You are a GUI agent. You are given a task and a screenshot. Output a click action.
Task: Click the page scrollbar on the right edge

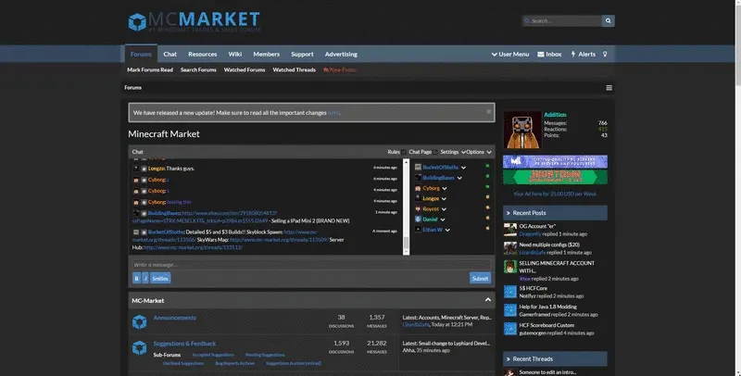click(737, 188)
